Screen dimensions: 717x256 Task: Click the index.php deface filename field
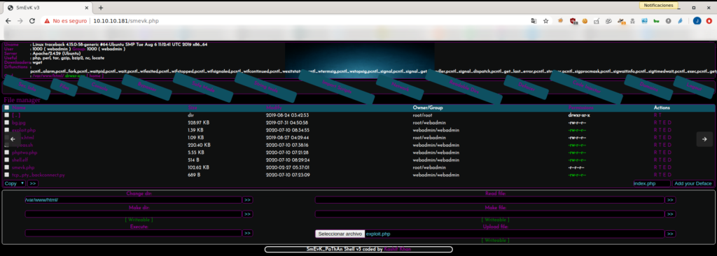tap(652, 183)
